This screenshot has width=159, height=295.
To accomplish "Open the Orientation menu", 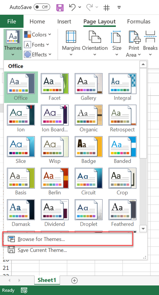I will 95,44.
